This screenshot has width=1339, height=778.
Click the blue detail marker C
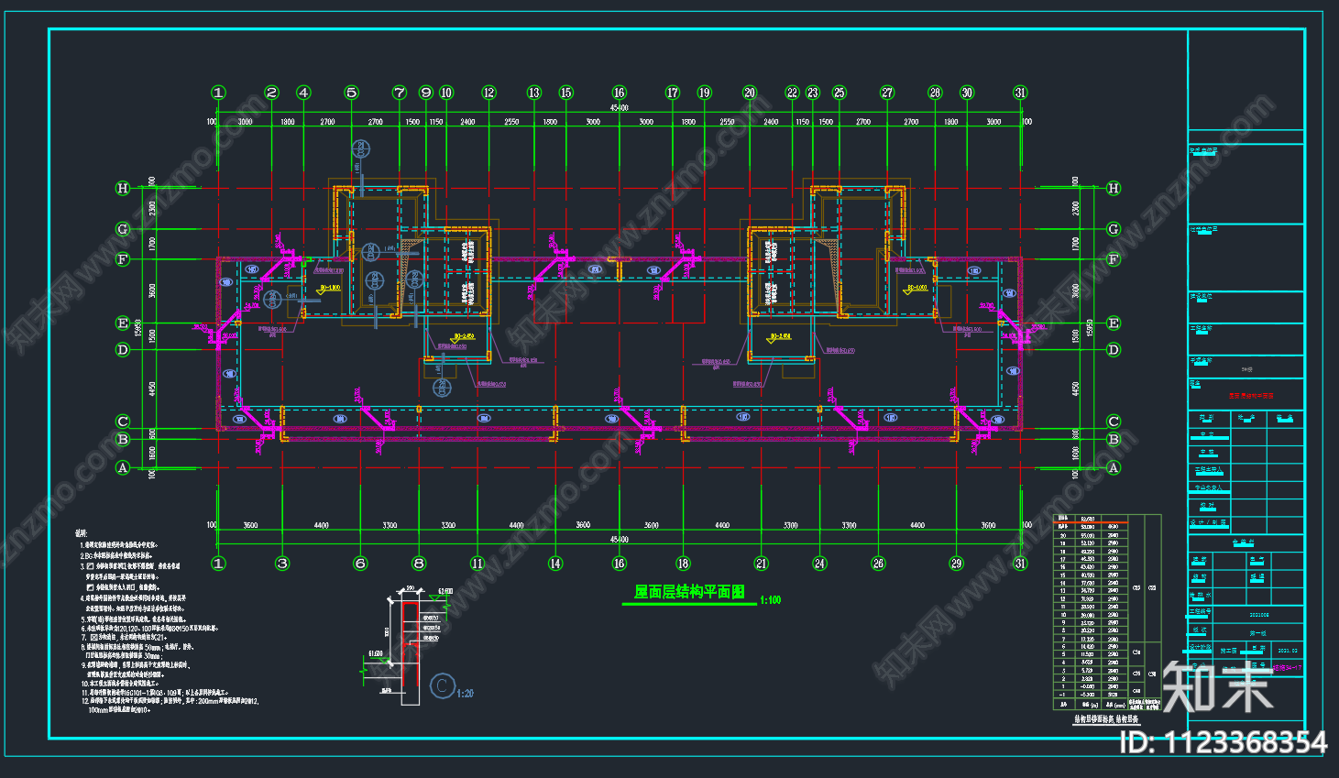click(x=443, y=686)
